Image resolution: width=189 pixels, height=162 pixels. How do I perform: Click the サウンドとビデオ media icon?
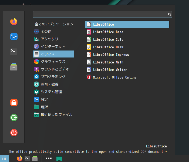(36, 69)
